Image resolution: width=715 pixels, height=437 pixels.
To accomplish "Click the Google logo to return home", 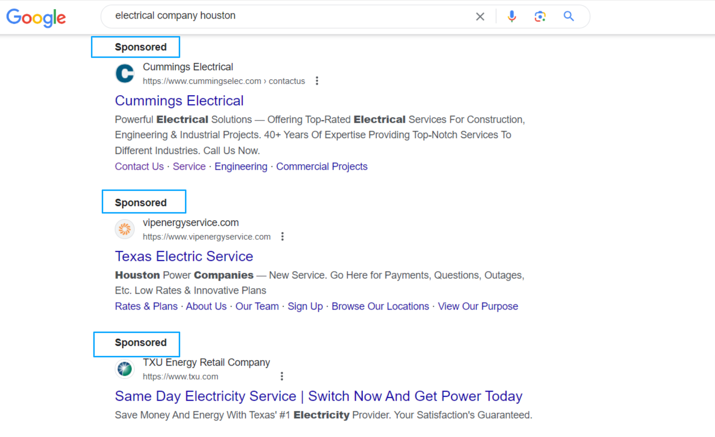I will pyautogui.click(x=36, y=18).
